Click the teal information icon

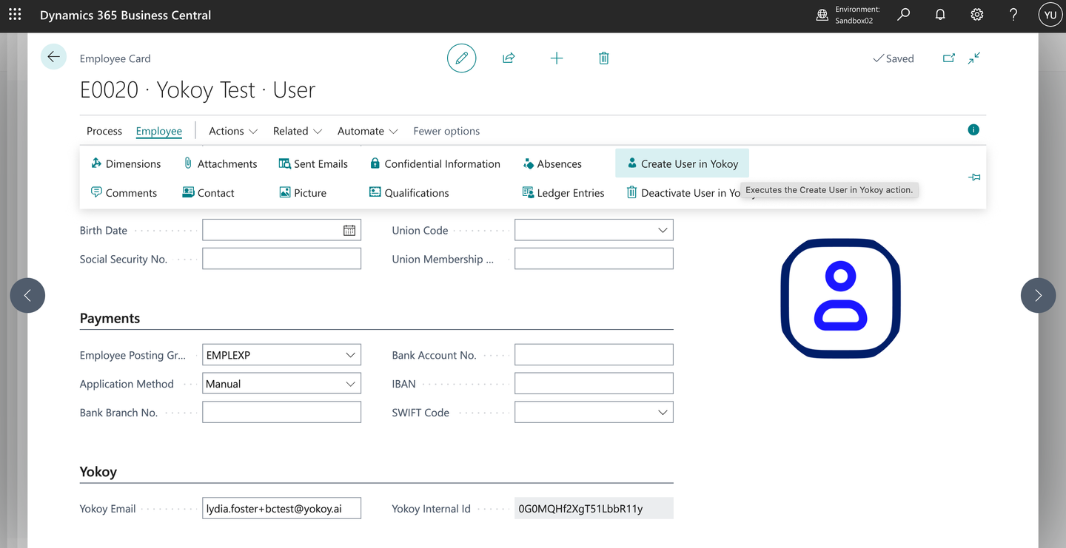pos(973,130)
